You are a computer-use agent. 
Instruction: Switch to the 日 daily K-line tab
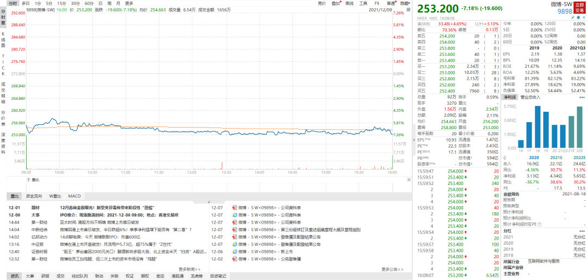(101, 3)
